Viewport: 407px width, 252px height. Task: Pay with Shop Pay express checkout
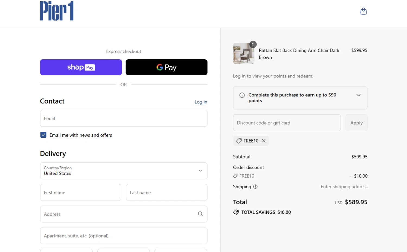tap(81, 67)
